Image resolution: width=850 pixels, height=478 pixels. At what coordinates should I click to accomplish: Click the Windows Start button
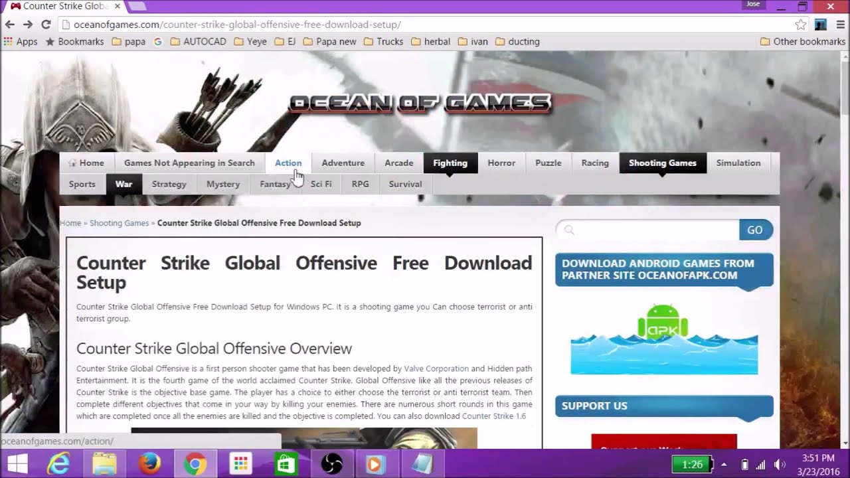click(x=16, y=463)
